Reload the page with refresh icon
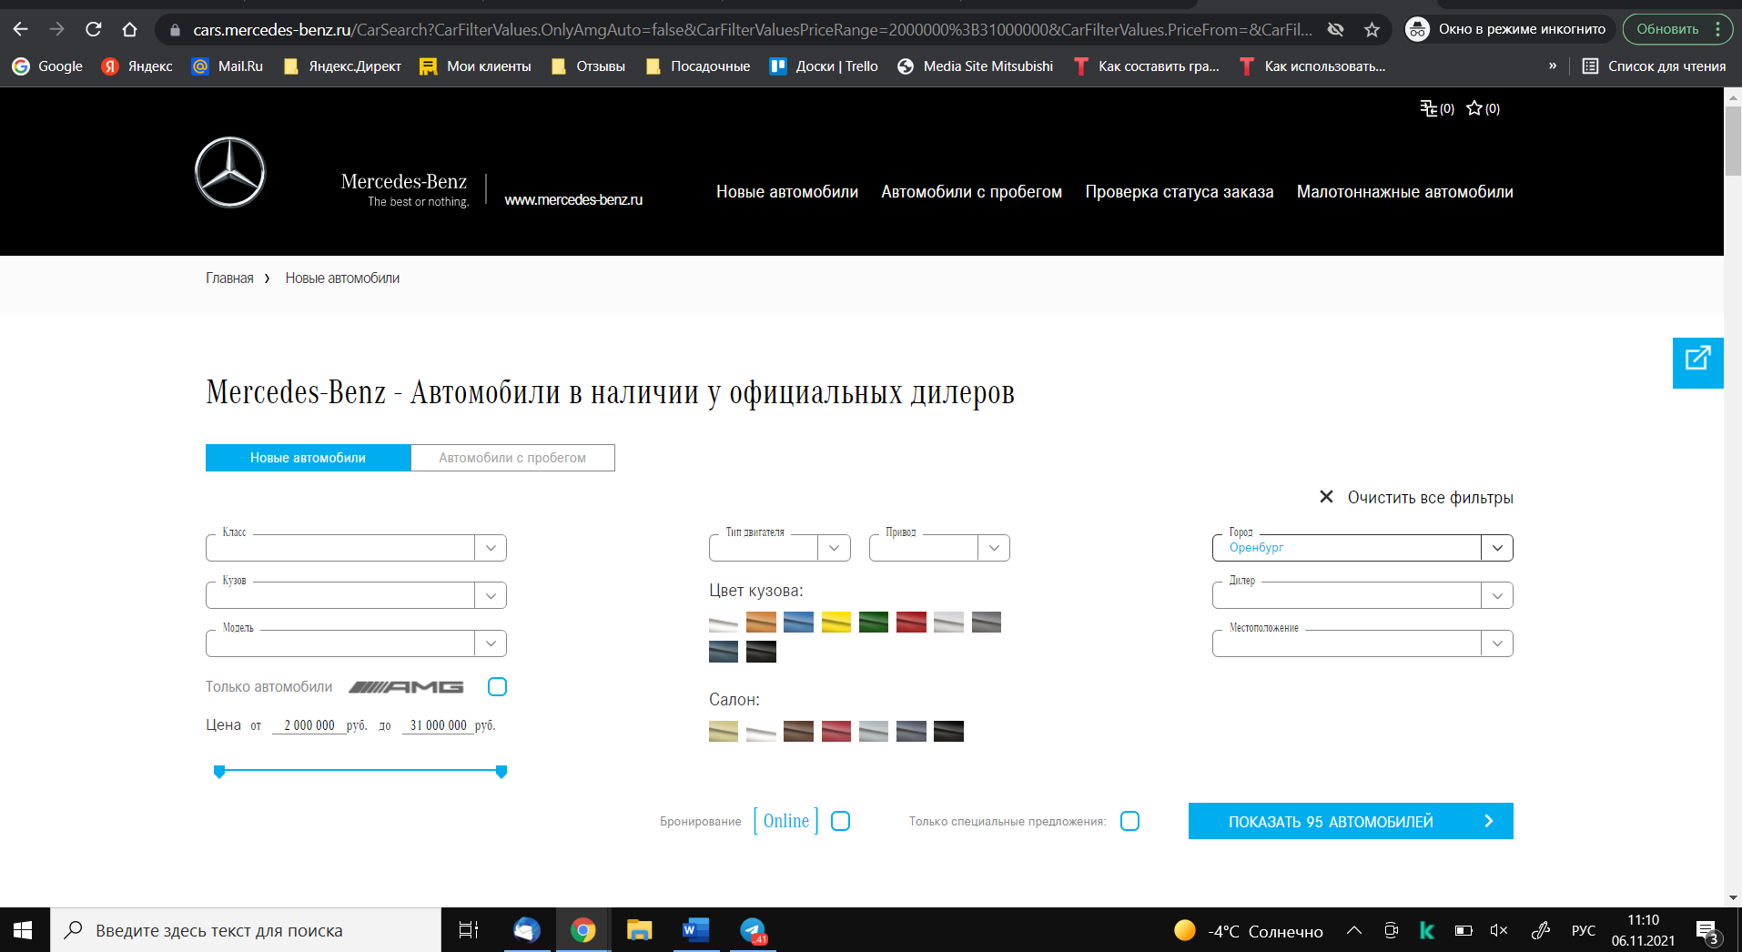This screenshot has width=1742, height=952. coord(93,29)
